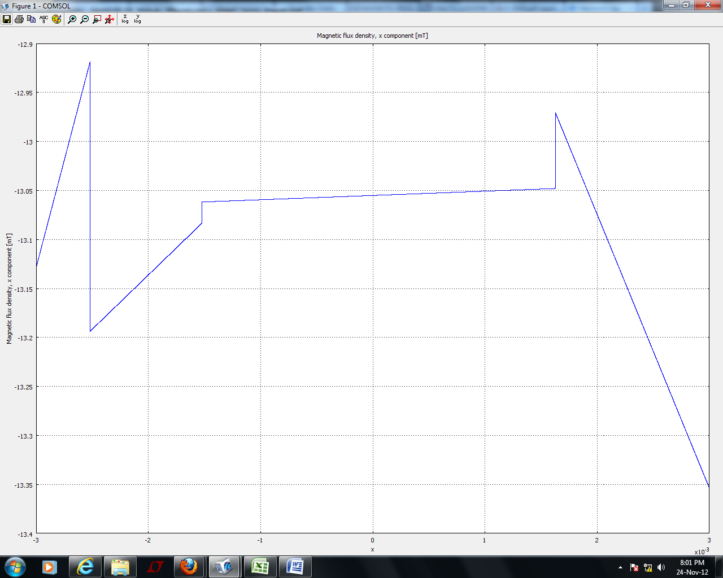Switch to the Word taskbar window
Viewport: 723px width, 578px height.
[x=295, y=566]
